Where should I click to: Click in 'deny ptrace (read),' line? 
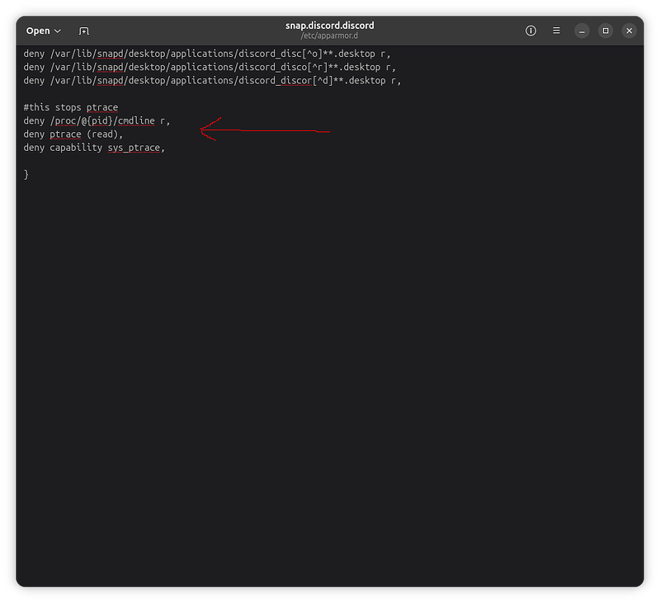coord(73,134)
